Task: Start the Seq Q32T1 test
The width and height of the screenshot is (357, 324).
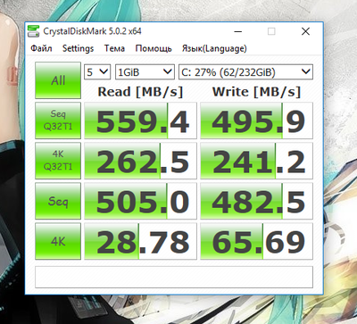Action: pyautogui.click(x=58, y=120)
